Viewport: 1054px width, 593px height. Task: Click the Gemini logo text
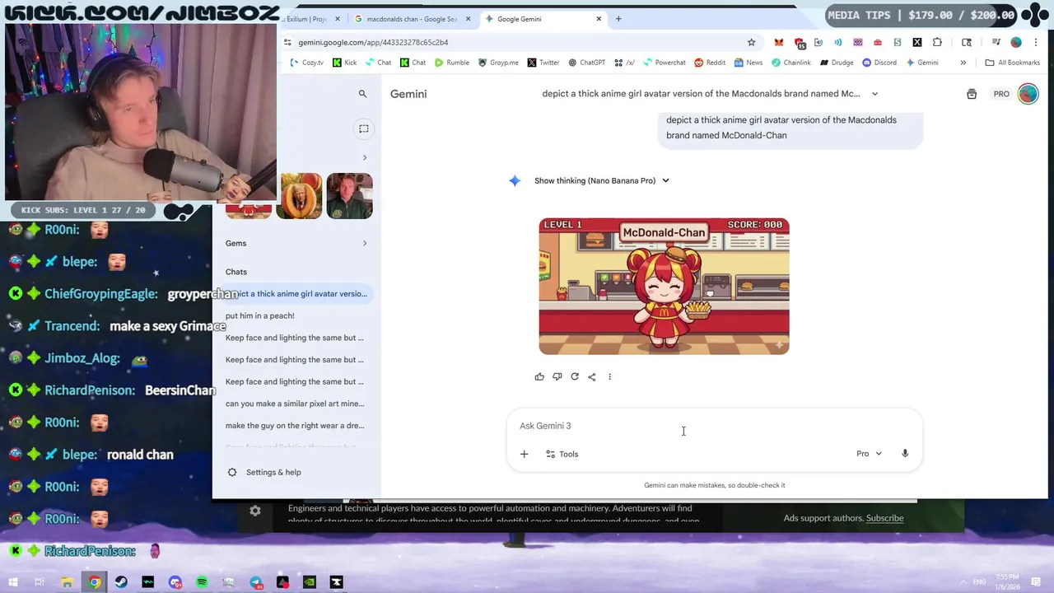pyautogui.click(x=408, y=94)
